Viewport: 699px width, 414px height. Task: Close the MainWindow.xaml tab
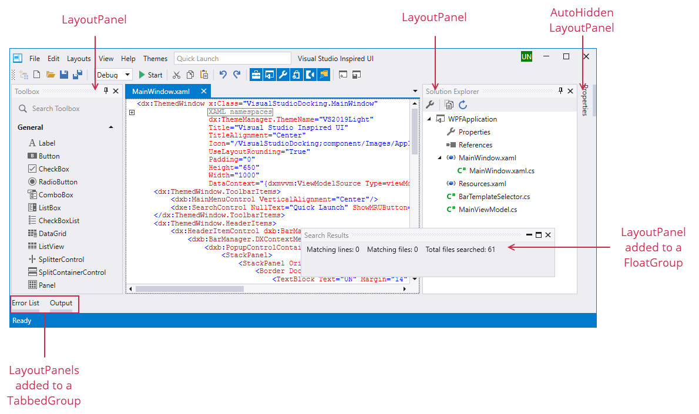click(204, 91)
